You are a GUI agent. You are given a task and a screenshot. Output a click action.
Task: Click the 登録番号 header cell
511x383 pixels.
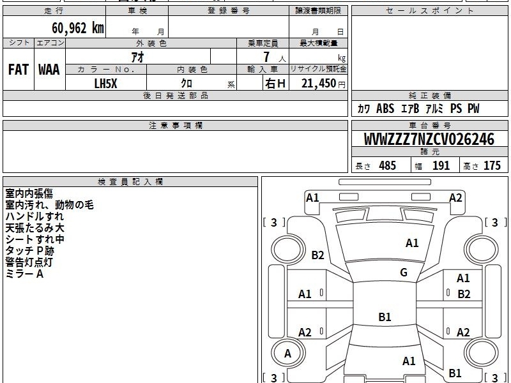point(229,11)
